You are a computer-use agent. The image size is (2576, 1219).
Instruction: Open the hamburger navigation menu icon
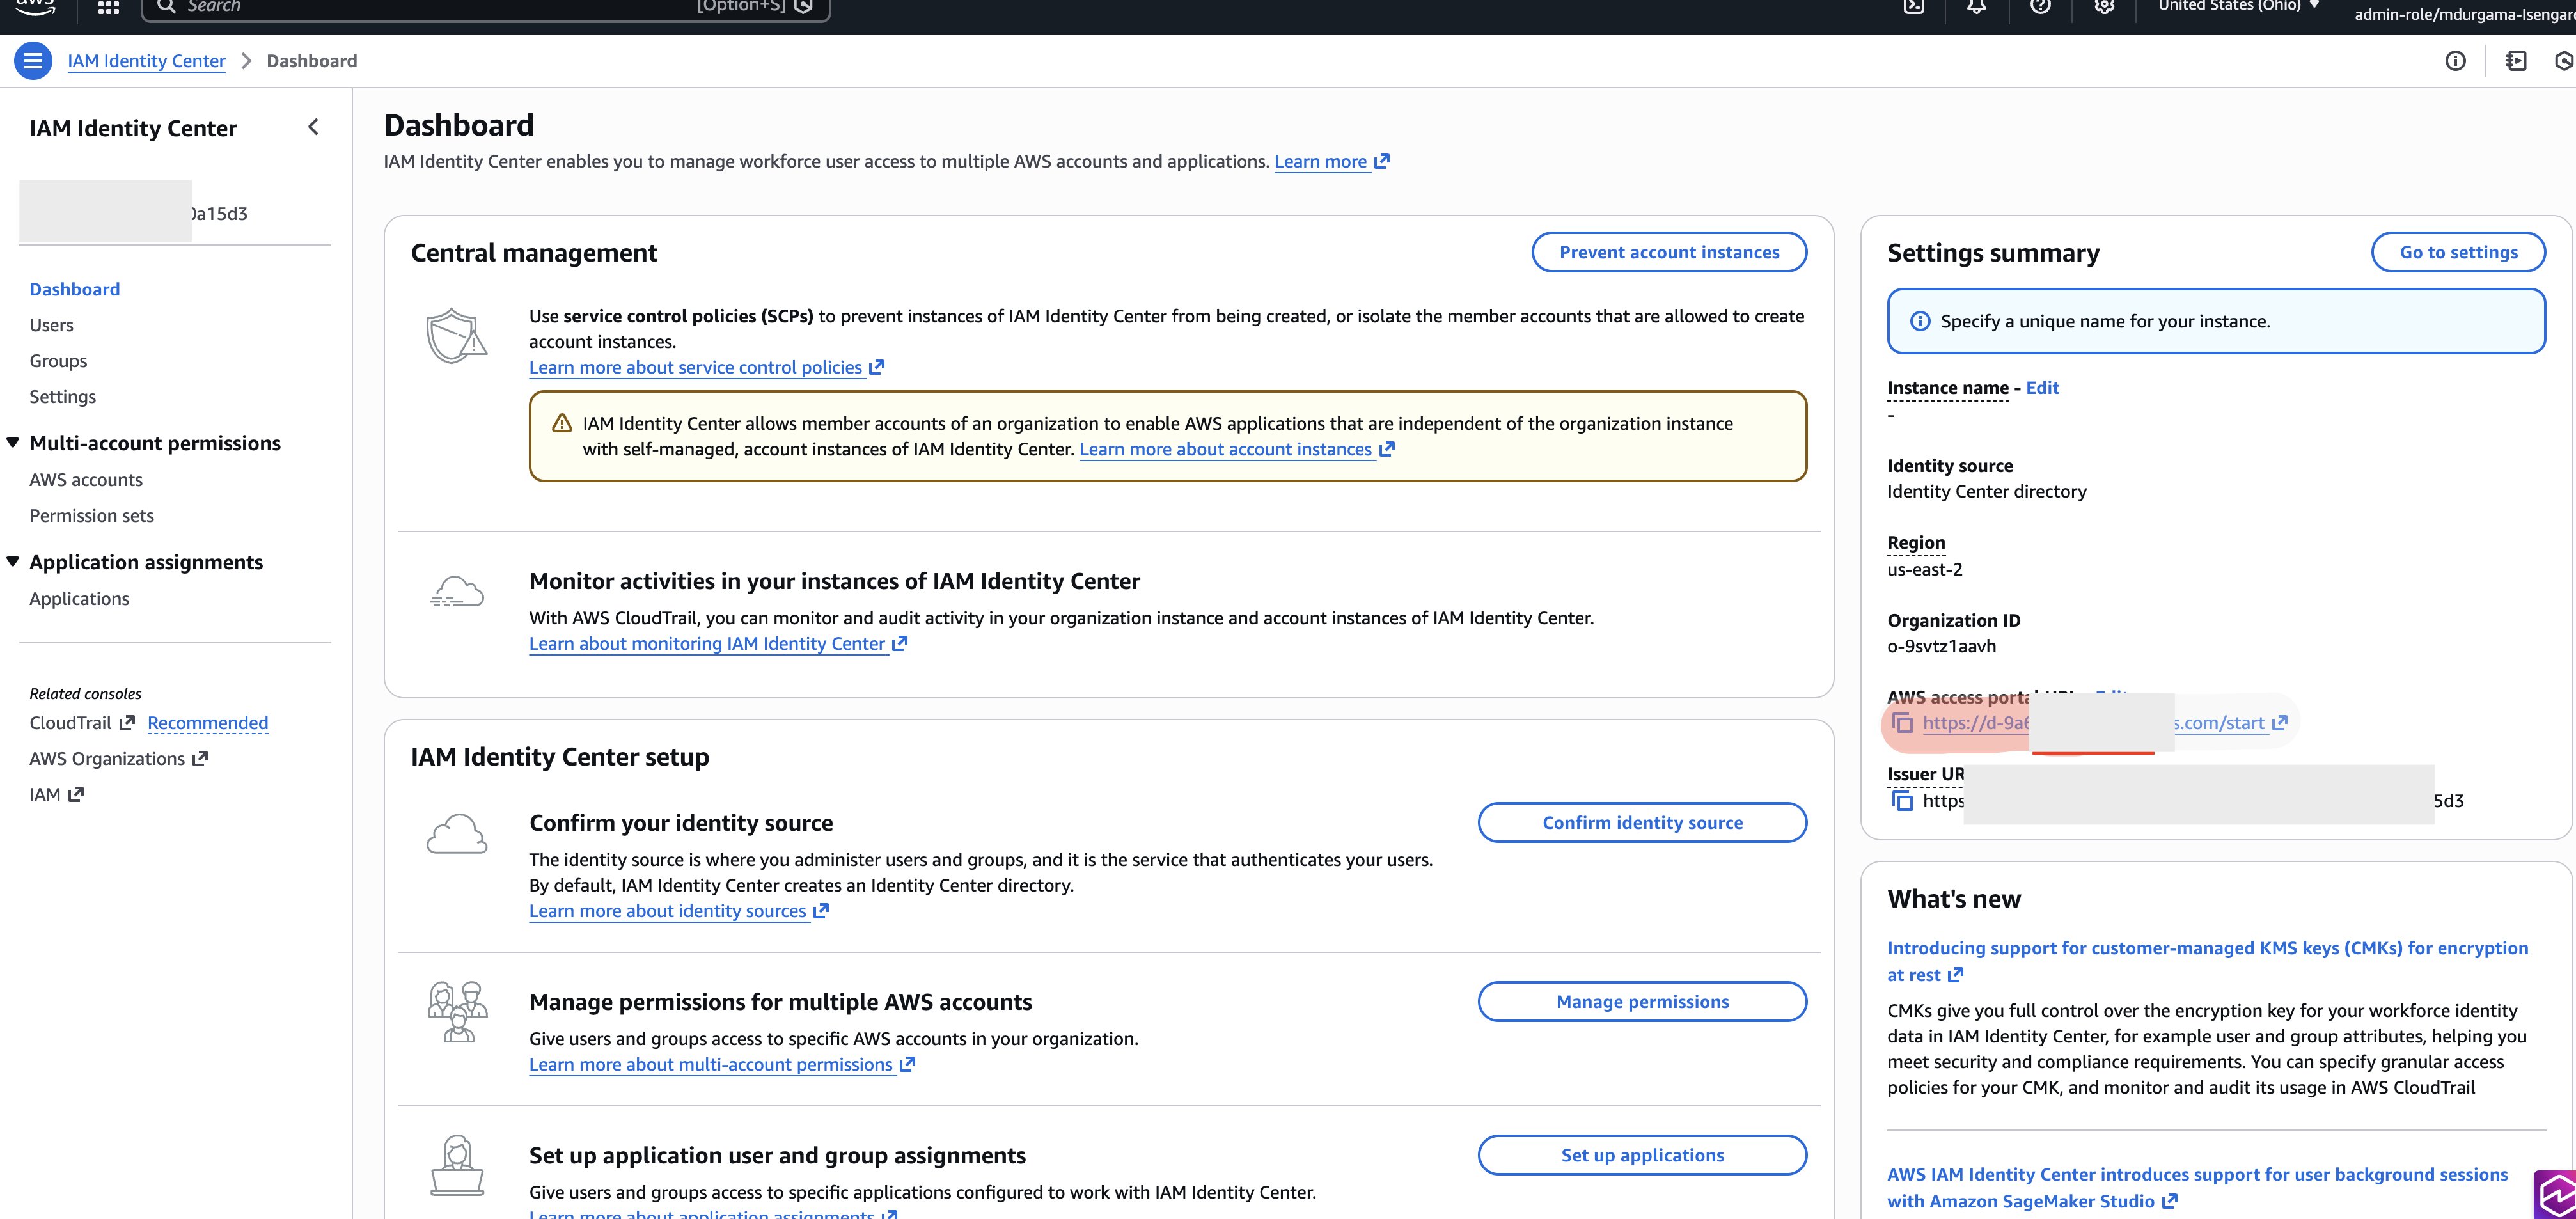coord(33,60)
